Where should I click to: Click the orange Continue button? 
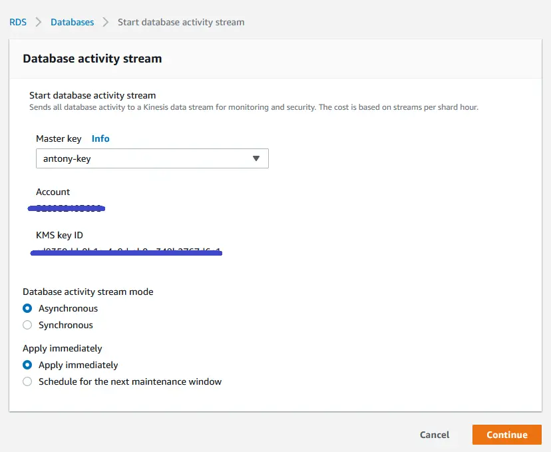pyautogui.click(x=506, y=435)
